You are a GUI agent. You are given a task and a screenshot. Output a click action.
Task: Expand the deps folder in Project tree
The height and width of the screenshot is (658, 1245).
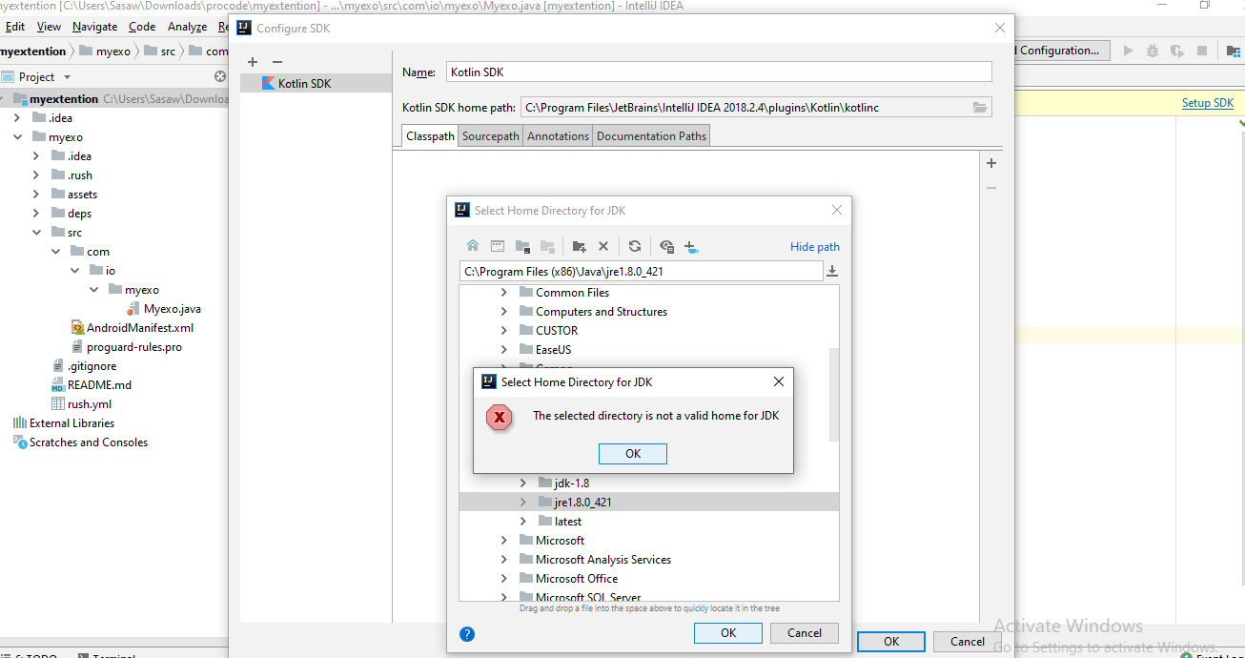click(36, 214)
